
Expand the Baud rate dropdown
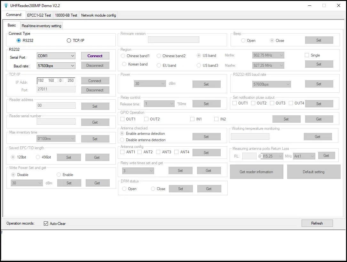point(56,66)
